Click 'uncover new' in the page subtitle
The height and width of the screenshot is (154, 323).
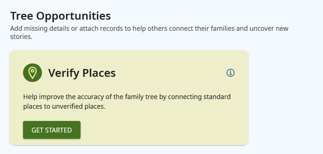click(269, 29)
